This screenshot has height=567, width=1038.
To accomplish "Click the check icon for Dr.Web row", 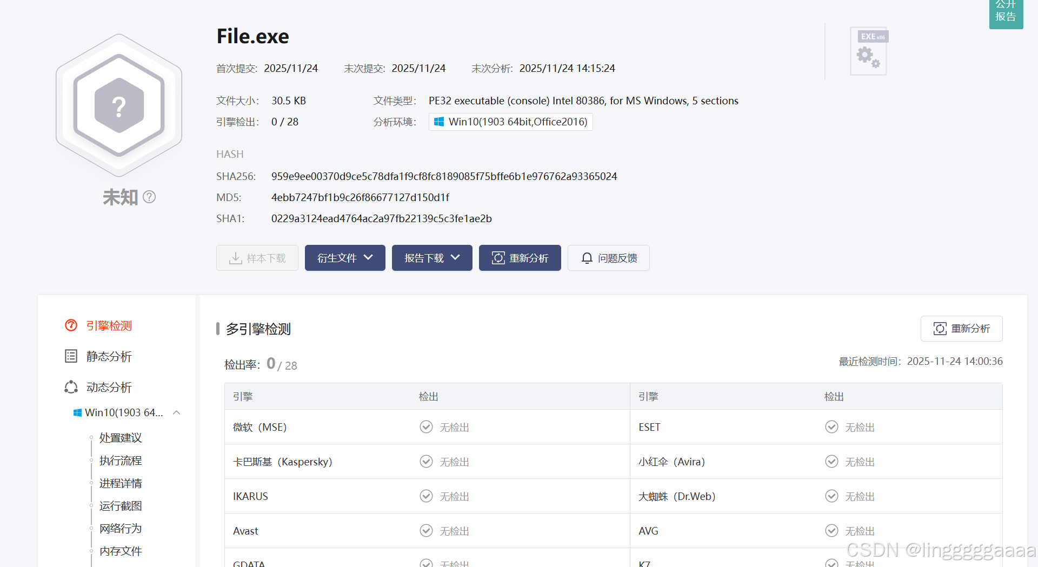I will tap(831, 496).
